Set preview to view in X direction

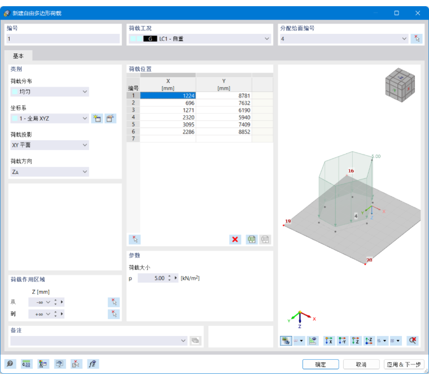[x=329, y=341]
